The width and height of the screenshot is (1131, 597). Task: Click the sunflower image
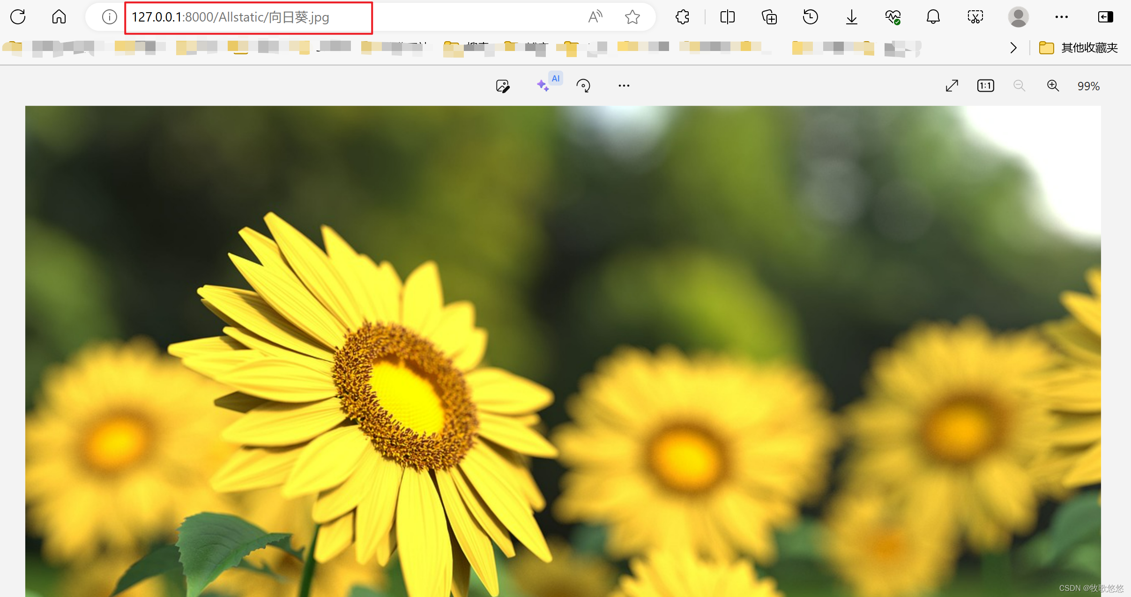click(563, 351)
